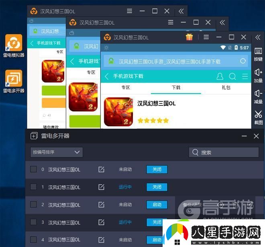This screenshot has width=265, height=247.
Task: Click 运行中 status of instance 3
Action: [125, 222]
